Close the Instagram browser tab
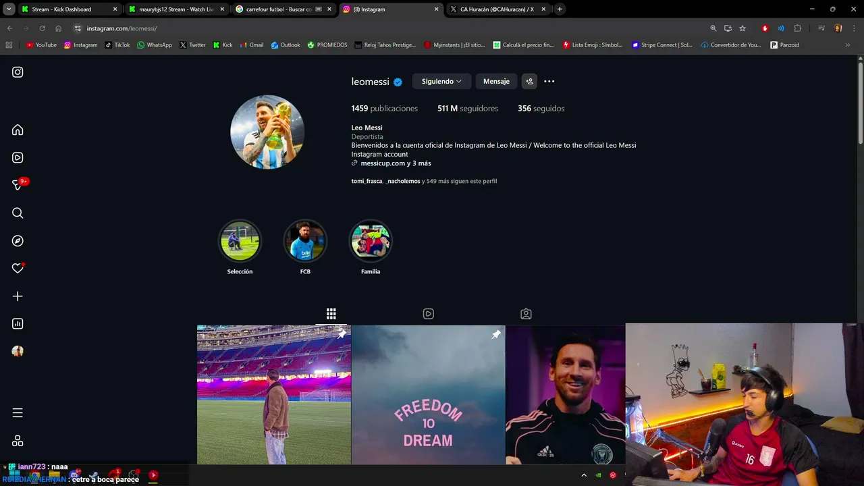864x486 pixels. point(437,9)
